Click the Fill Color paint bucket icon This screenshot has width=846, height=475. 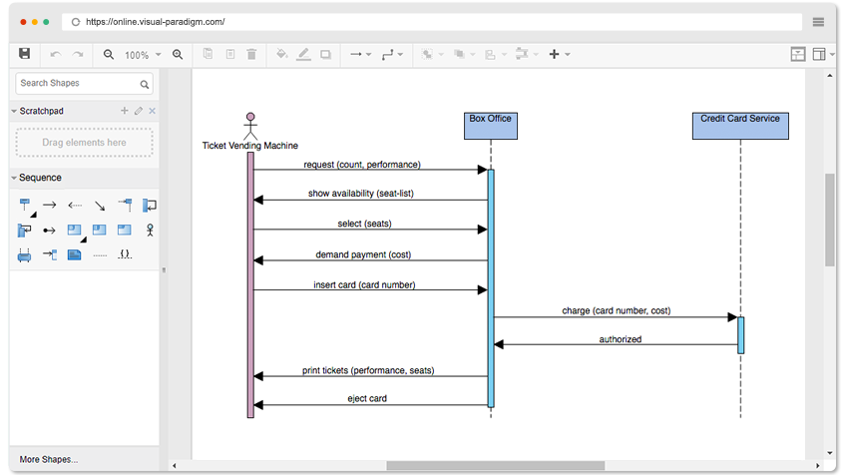[281, 54]
